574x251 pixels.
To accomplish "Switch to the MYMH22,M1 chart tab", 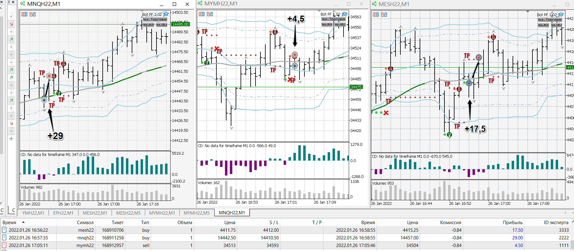I will tap(162, 213).
